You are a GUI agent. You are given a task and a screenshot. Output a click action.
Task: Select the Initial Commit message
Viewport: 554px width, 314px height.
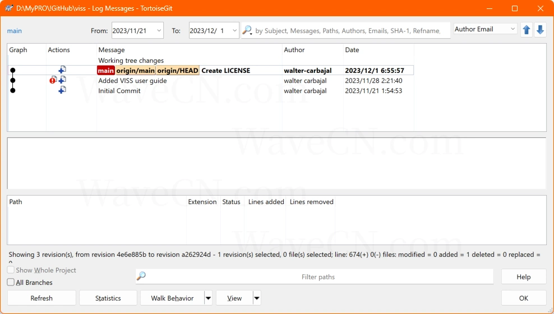tap(119, 91)
